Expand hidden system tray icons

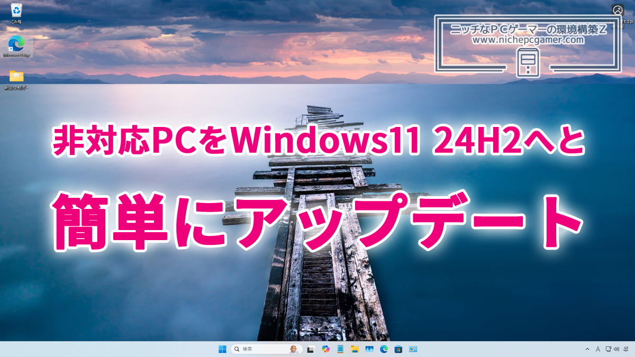click(x=587, y=349)
